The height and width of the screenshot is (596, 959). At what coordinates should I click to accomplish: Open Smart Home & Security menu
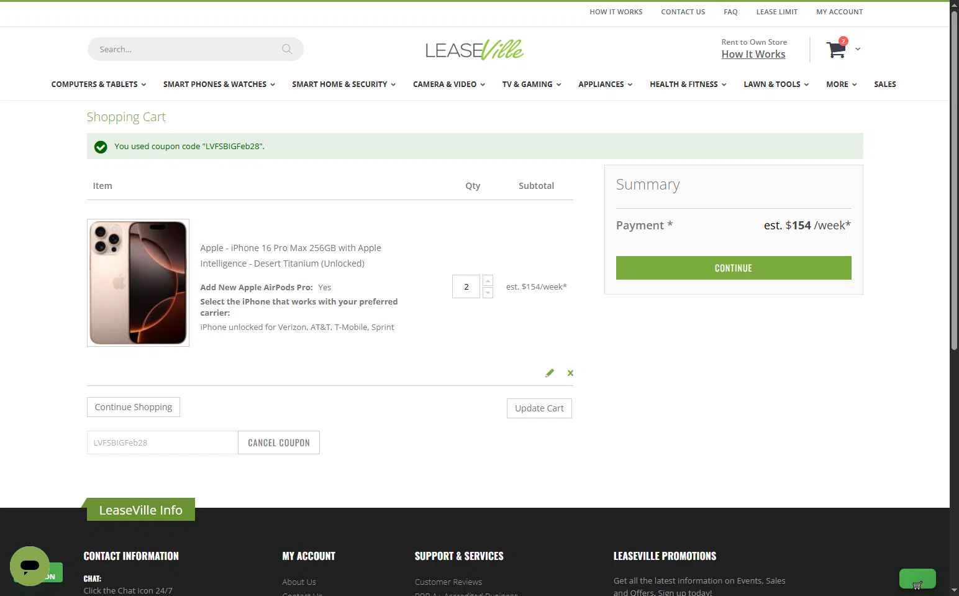tap(343, 85)
